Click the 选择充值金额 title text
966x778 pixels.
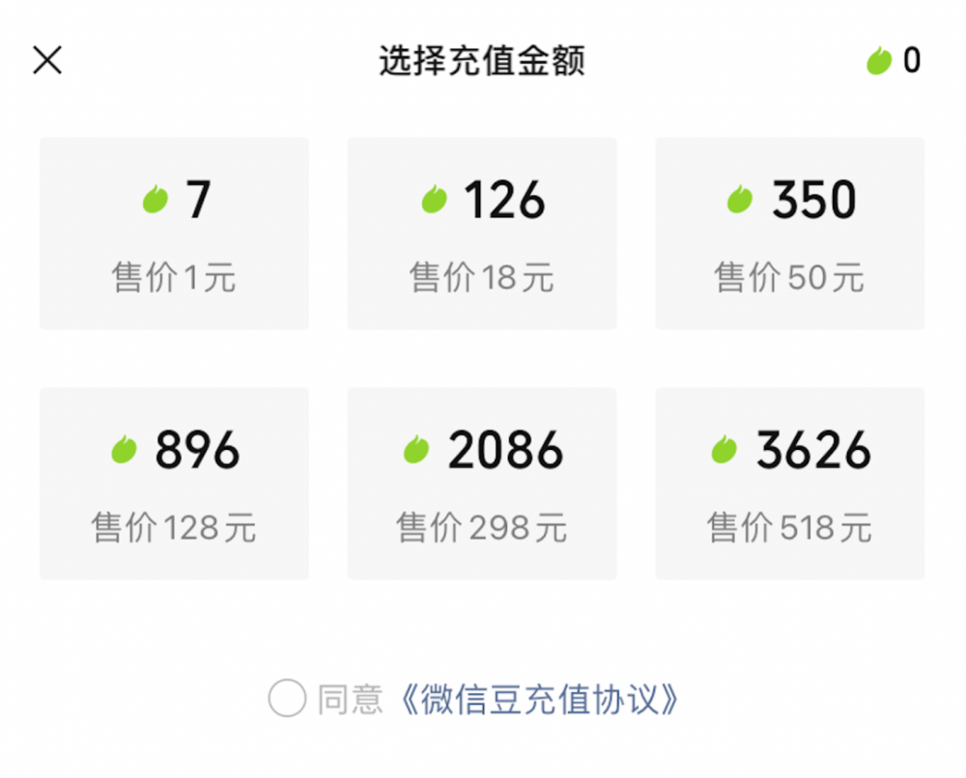coord(482,61)
